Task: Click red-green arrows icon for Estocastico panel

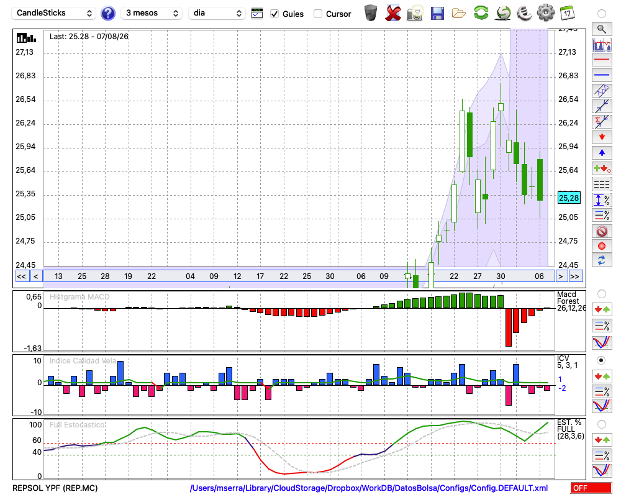Action: (602, 439)
